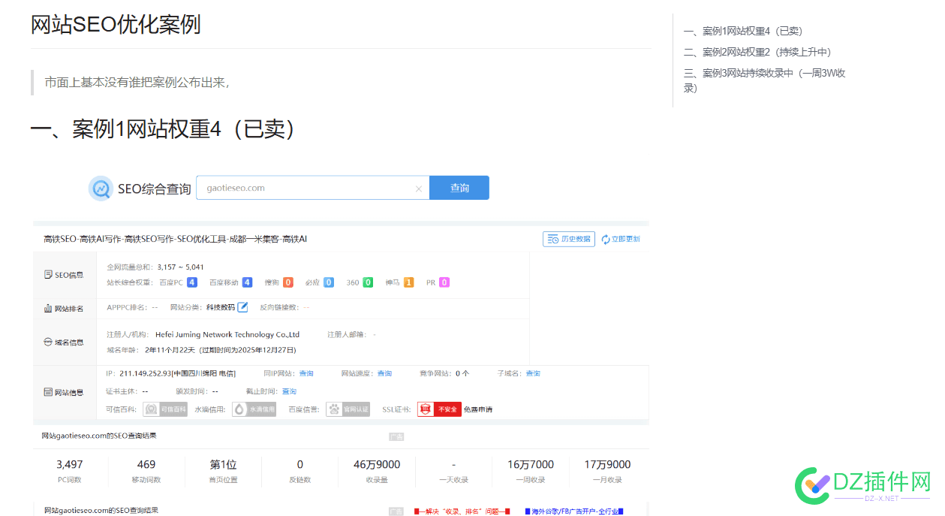Click the SEO信息 row icon
The image size is (945, 516).
(48, 275)
